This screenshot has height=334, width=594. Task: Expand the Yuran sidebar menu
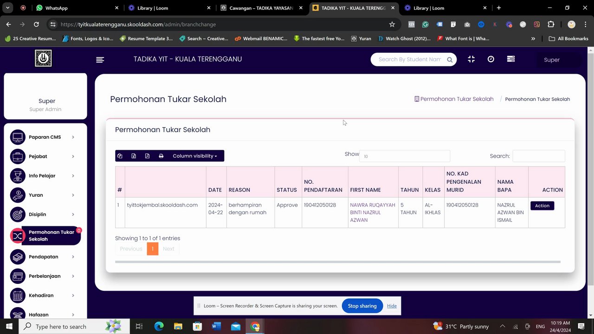tap(45, 195)
